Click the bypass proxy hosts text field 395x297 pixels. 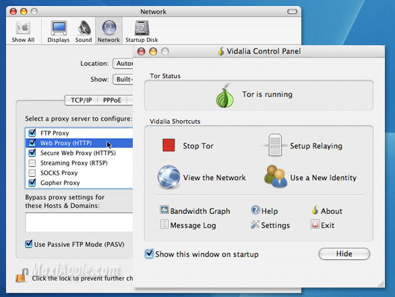coord(79,222)
